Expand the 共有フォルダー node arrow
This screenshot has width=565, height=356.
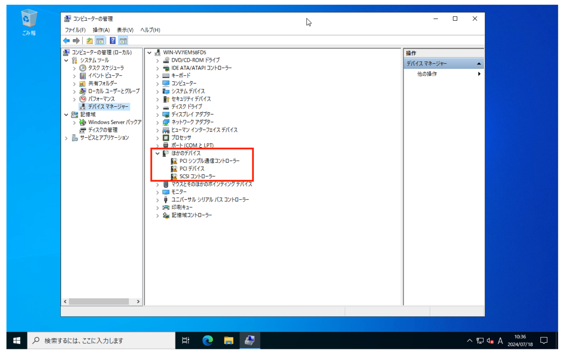pyautogui.click(x=74, y=84)
